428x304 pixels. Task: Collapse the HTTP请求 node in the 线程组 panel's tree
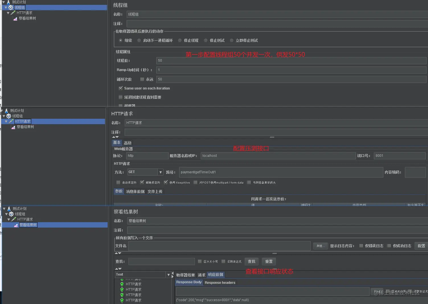[8, 13]
